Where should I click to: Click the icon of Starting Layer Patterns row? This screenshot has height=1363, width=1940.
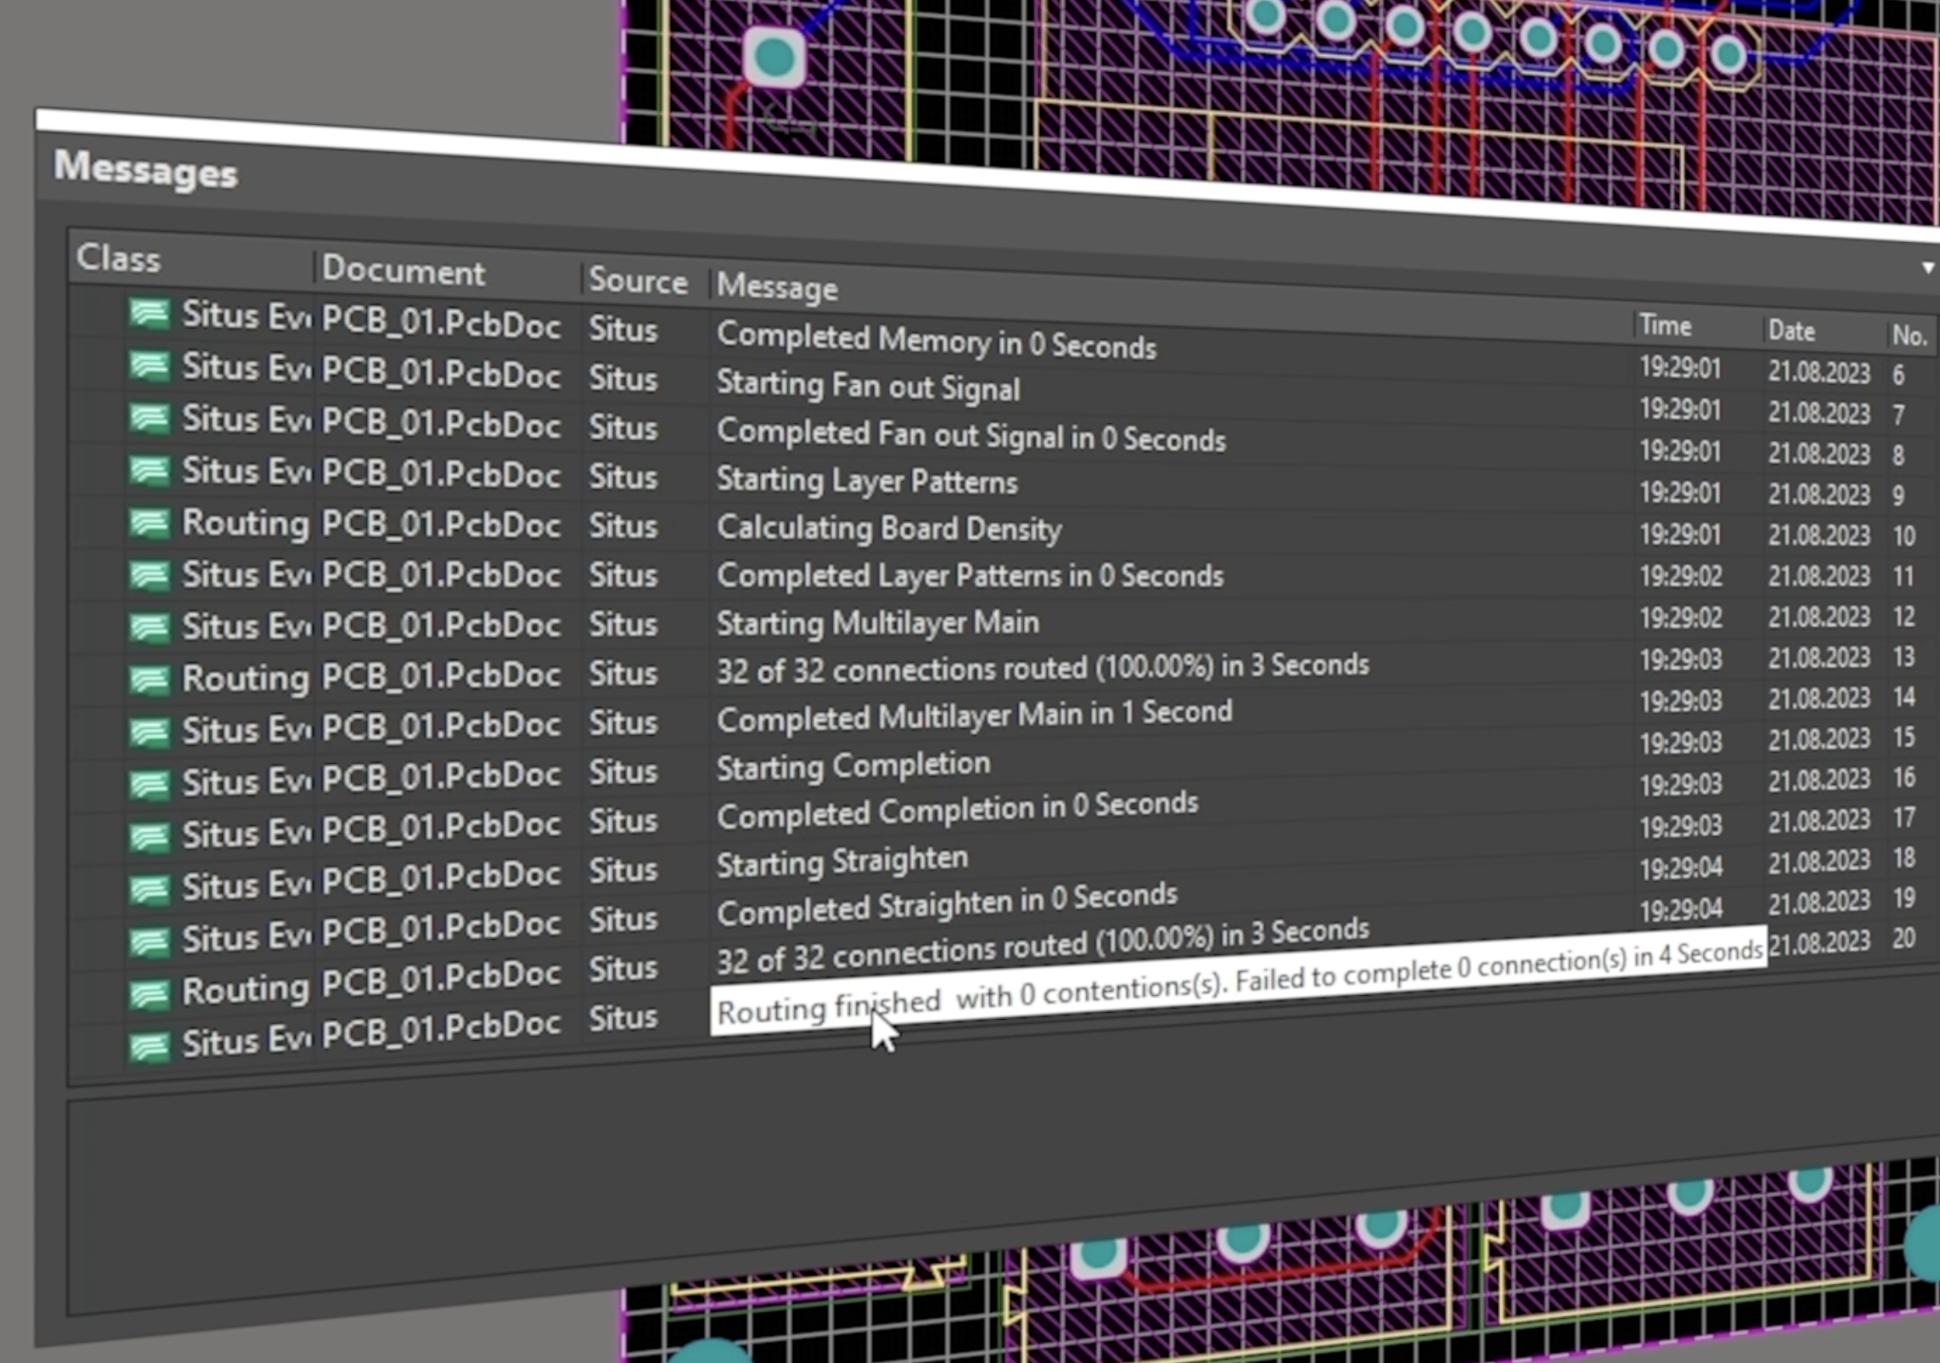pos(150,471)
